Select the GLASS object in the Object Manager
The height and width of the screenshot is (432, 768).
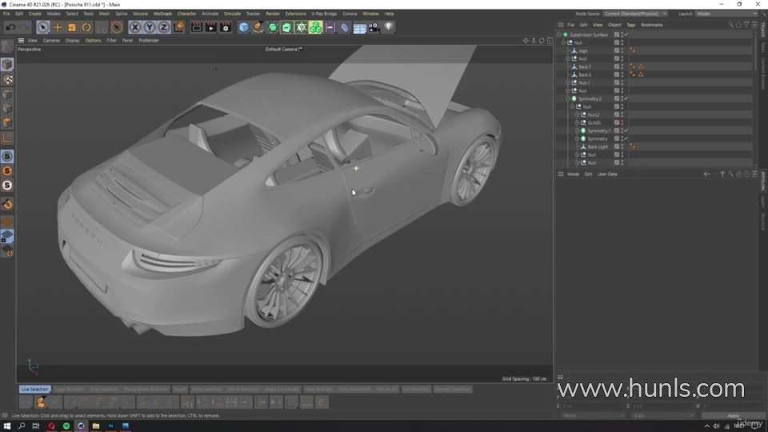(x=594, y=122)
